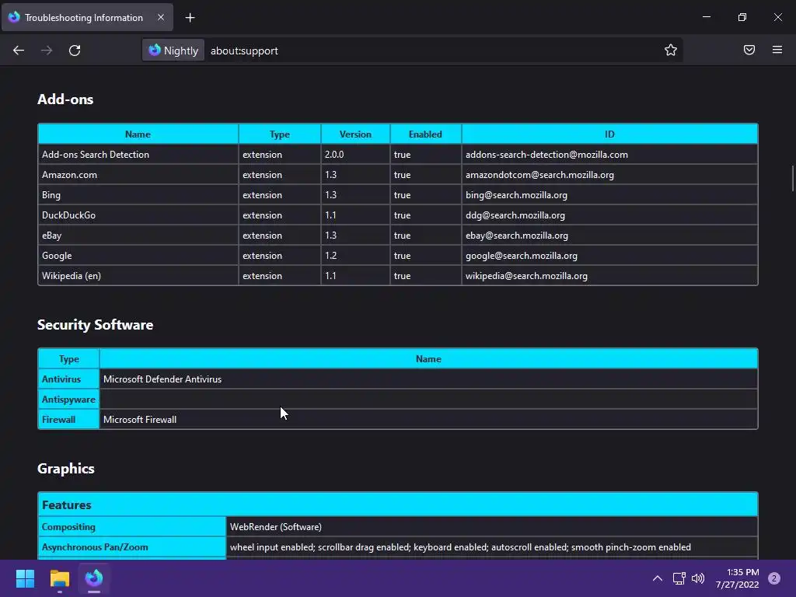Click the grayed-out forward arrow

point(47,51)
